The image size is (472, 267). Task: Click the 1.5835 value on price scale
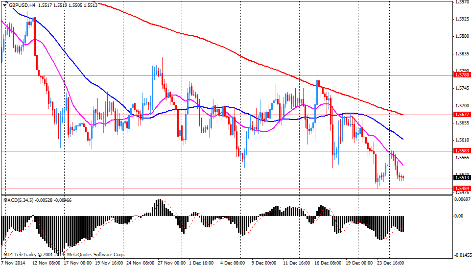462,53
